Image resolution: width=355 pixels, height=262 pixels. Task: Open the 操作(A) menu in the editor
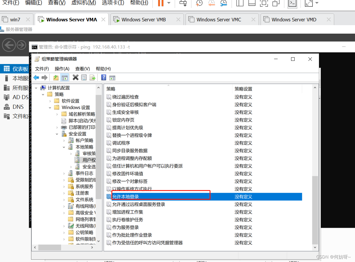click(62, 69)
